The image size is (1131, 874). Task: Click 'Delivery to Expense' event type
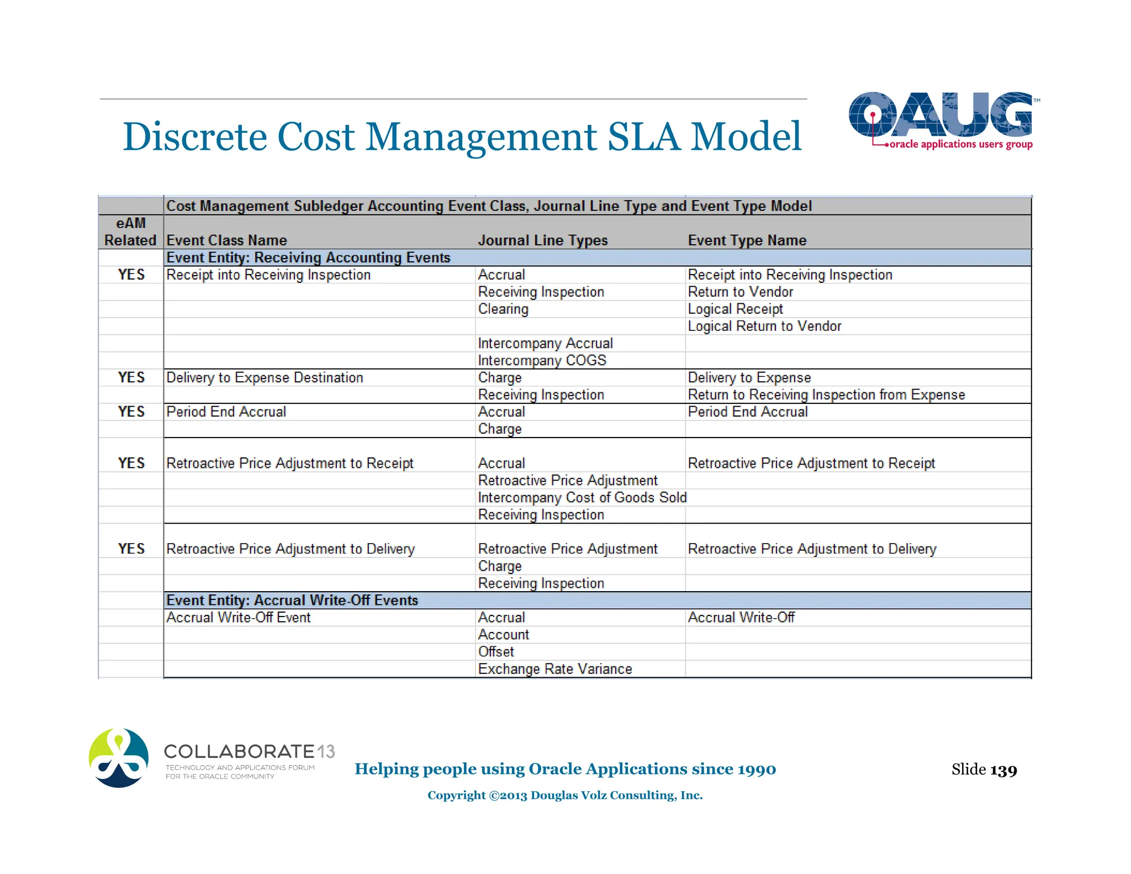749,378
